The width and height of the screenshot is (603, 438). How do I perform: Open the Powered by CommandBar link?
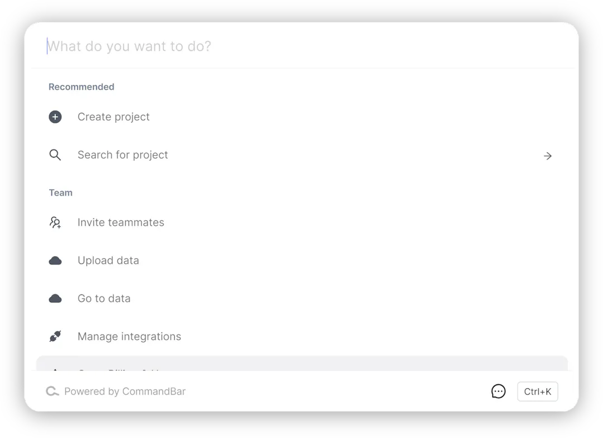click(125, 392)
